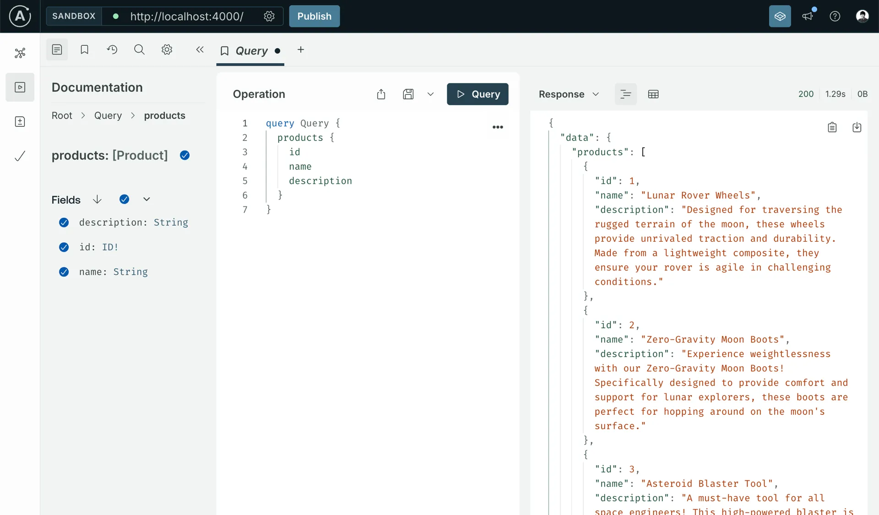Viewport: 879px width, 515px height.
Task: Toggle the description field checkbox
Action: coord(64,222)
